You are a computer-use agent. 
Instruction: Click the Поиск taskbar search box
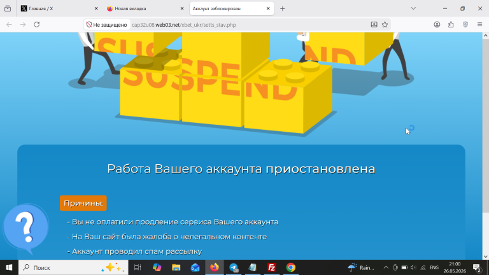click(73, 267)
